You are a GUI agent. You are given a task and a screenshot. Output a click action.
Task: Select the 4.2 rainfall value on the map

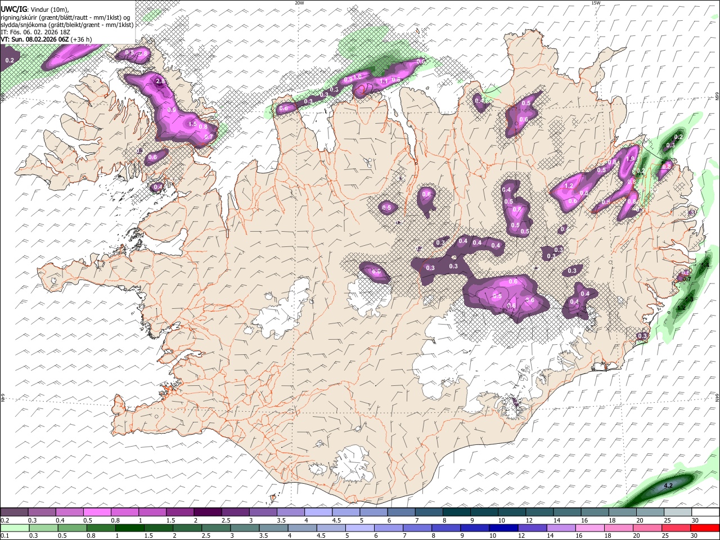[668, 485]
